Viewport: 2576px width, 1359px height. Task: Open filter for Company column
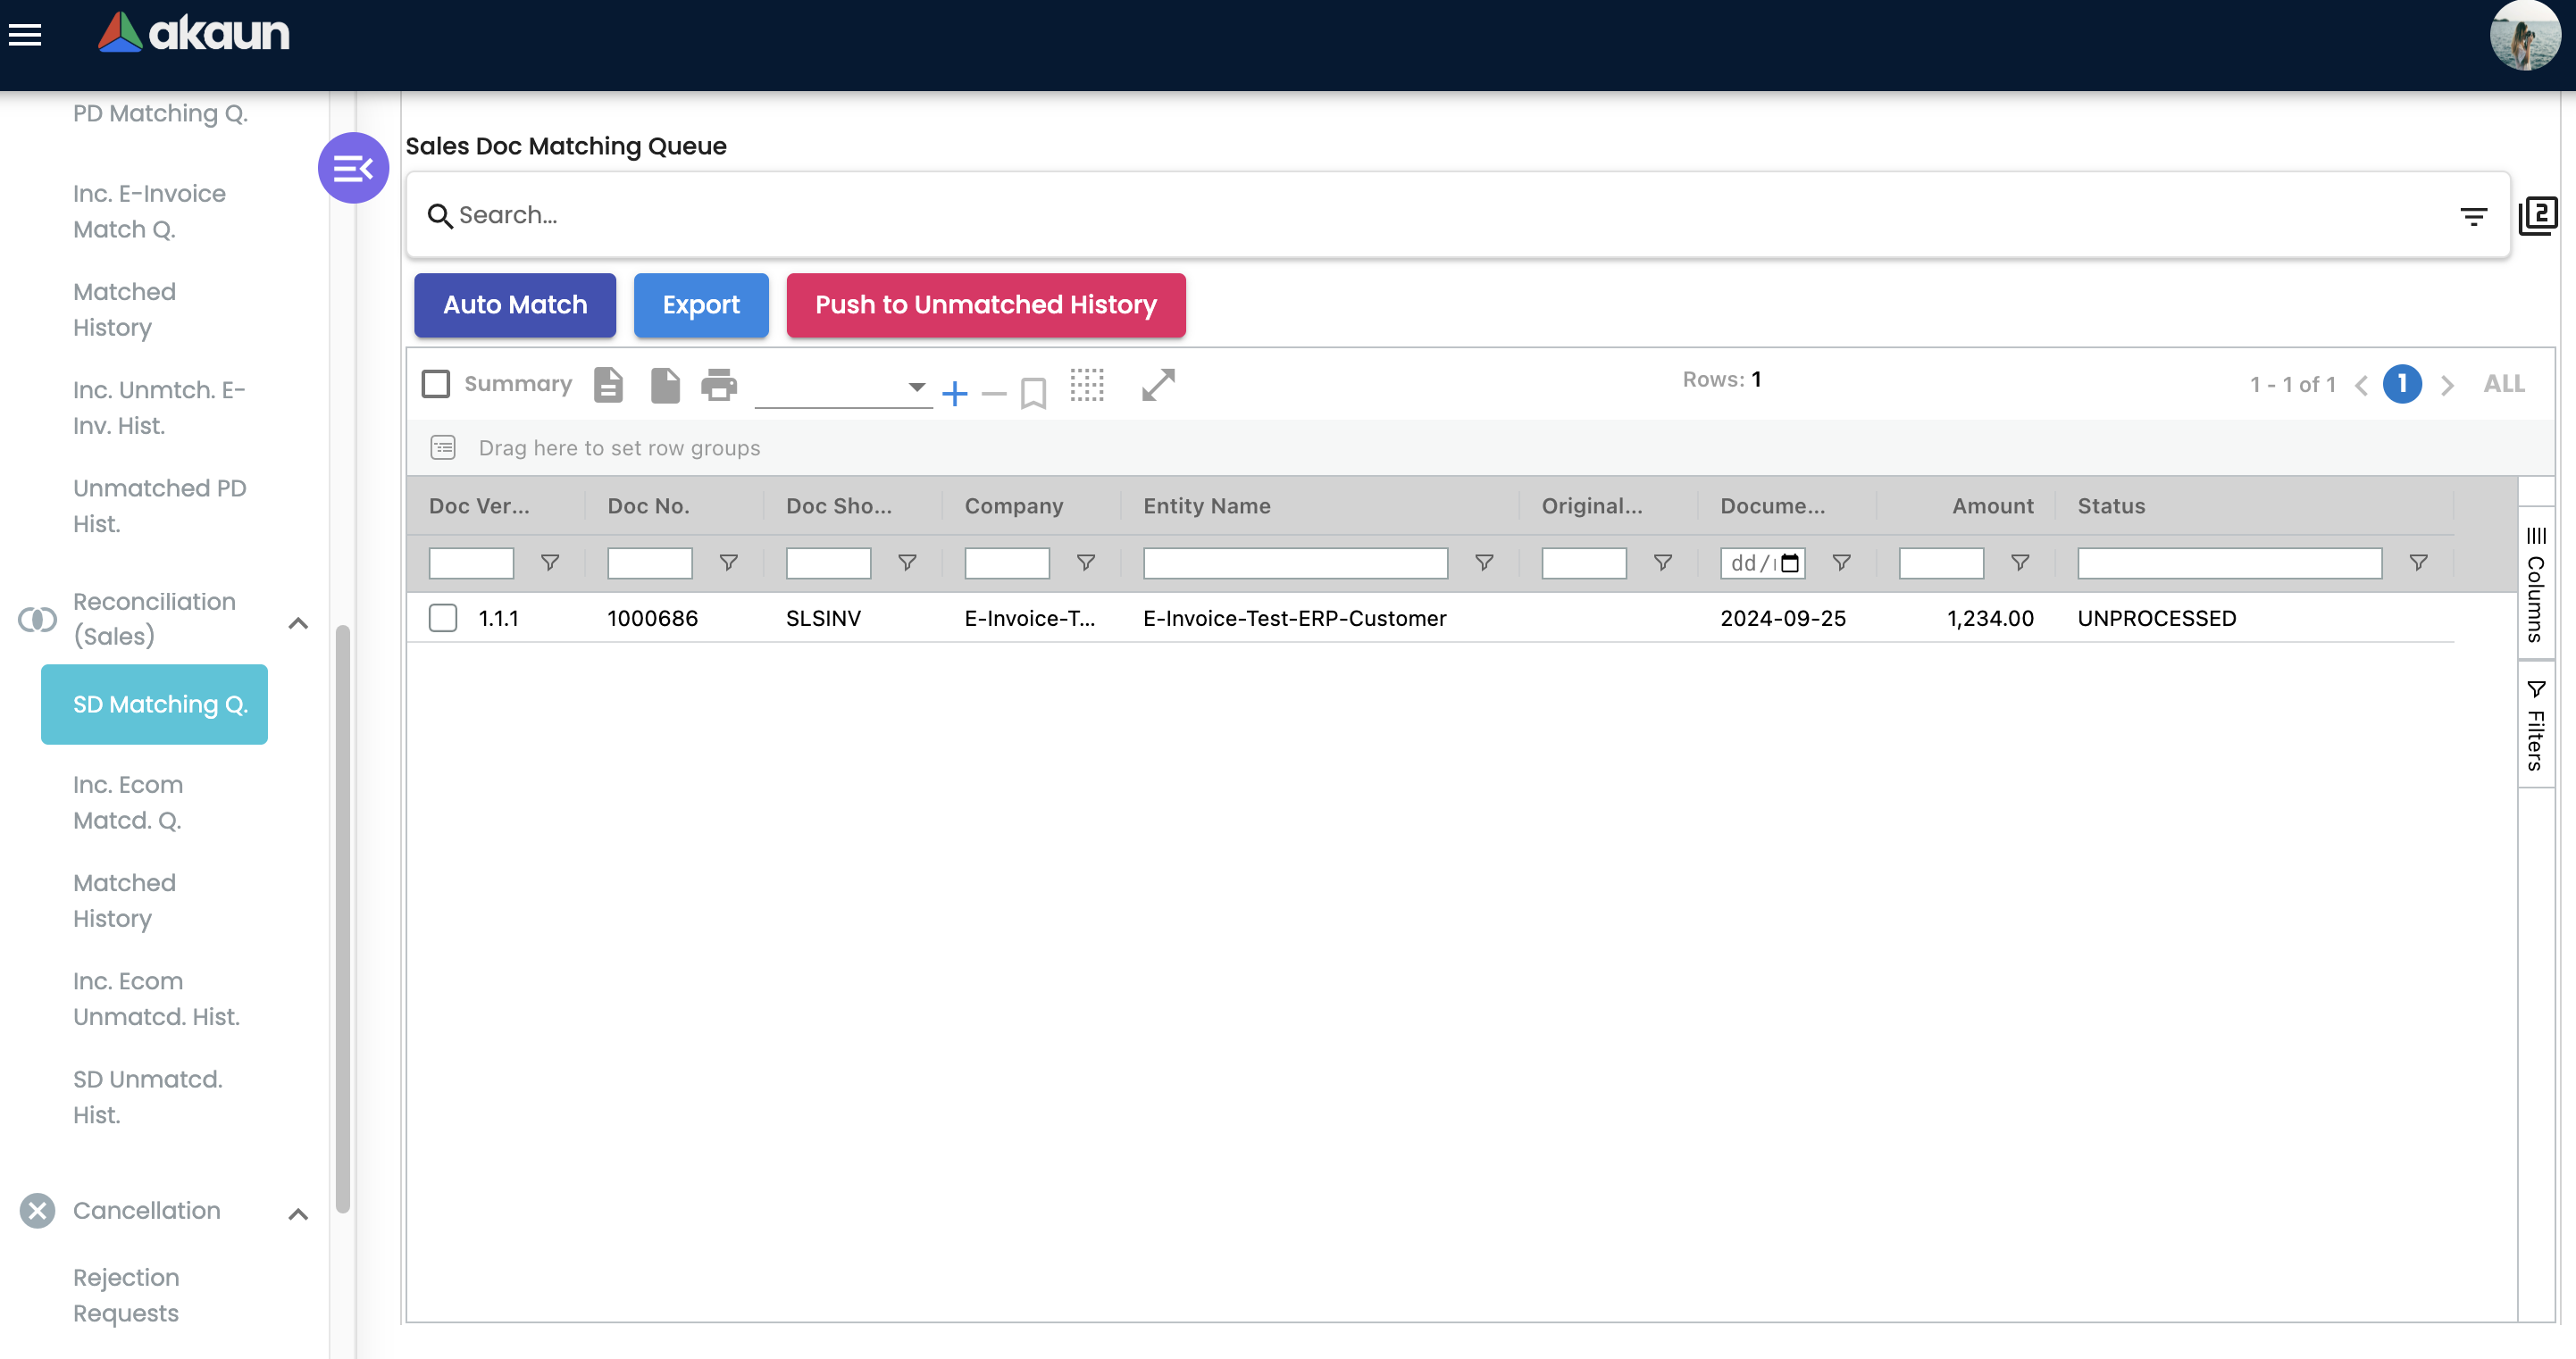coord(1085,563)
